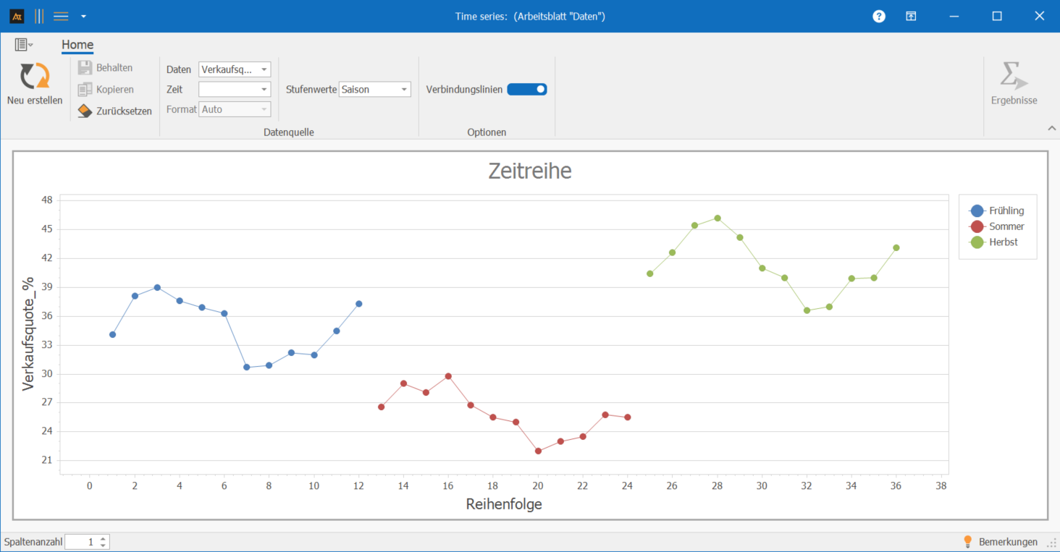
Task: Click the Kopieren copy icon
Action: (85, 90)
